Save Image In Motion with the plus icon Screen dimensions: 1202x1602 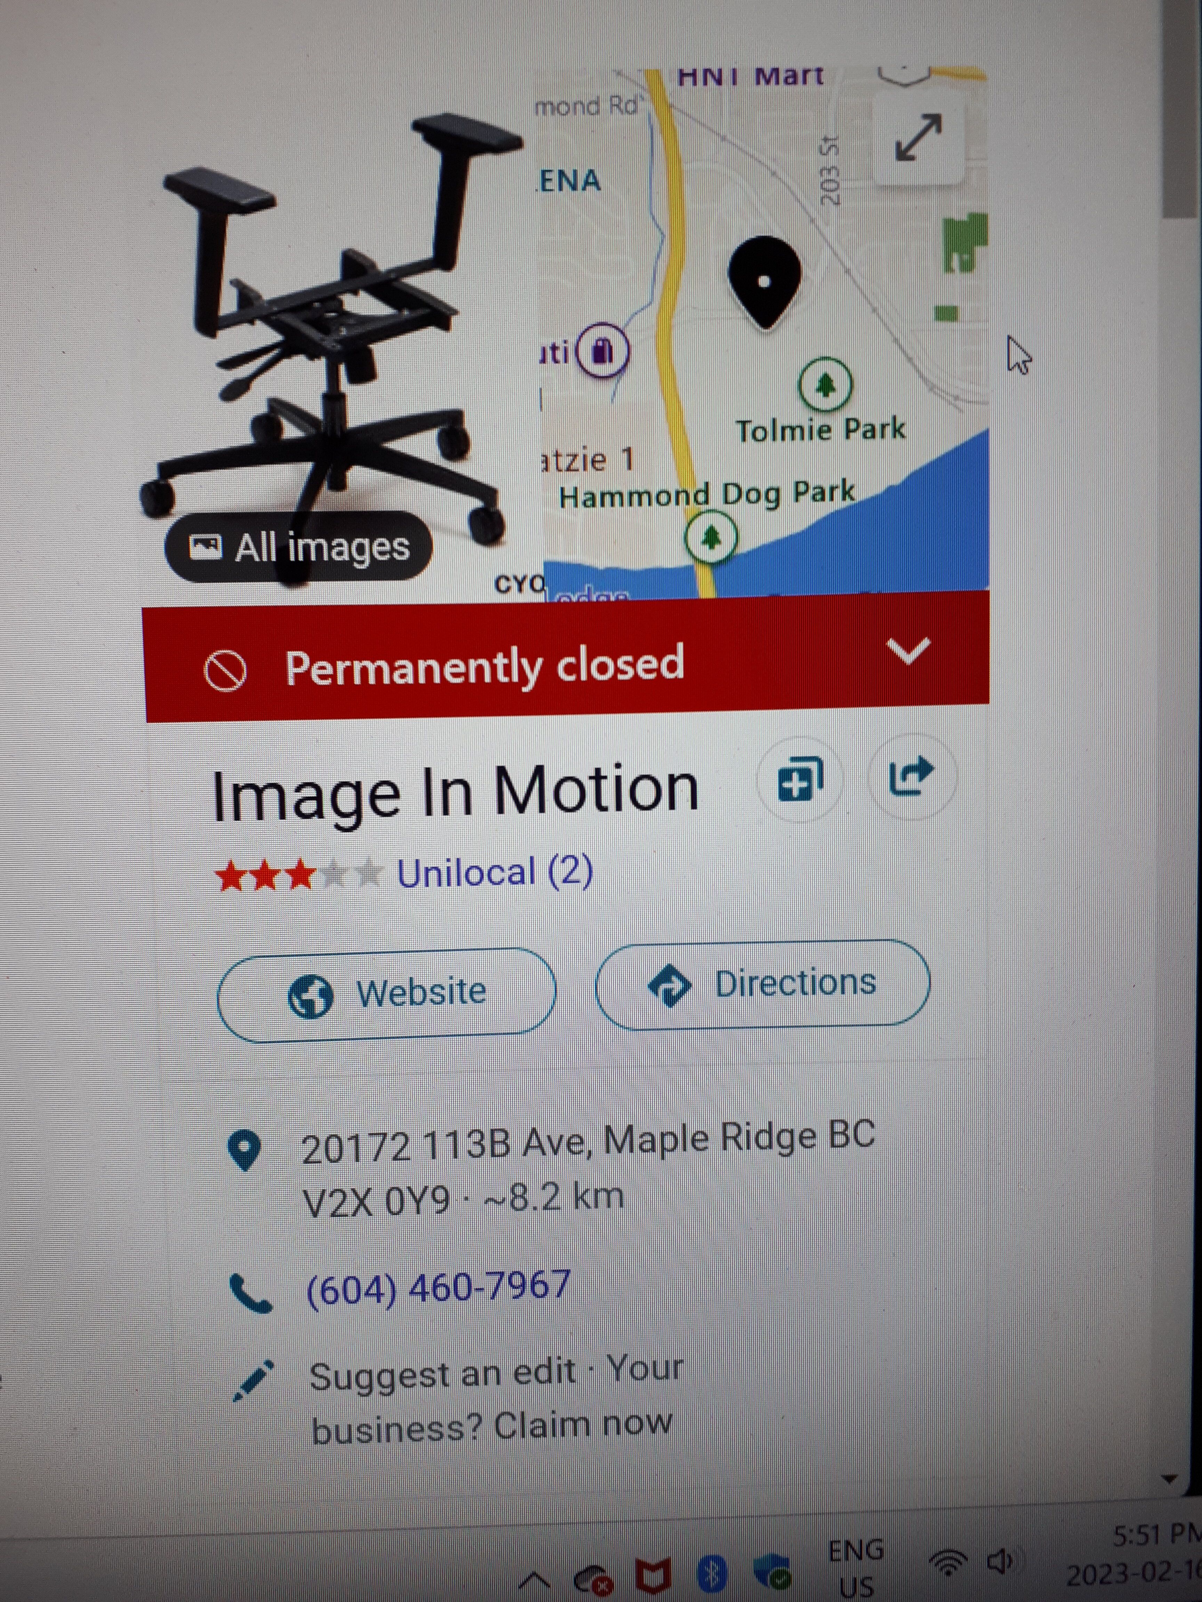[799, 780]
